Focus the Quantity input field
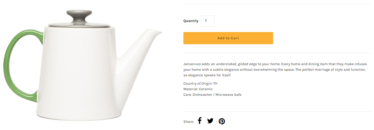Image resolution: width=374 pixels, height=130 pixels. pos(208,21)
